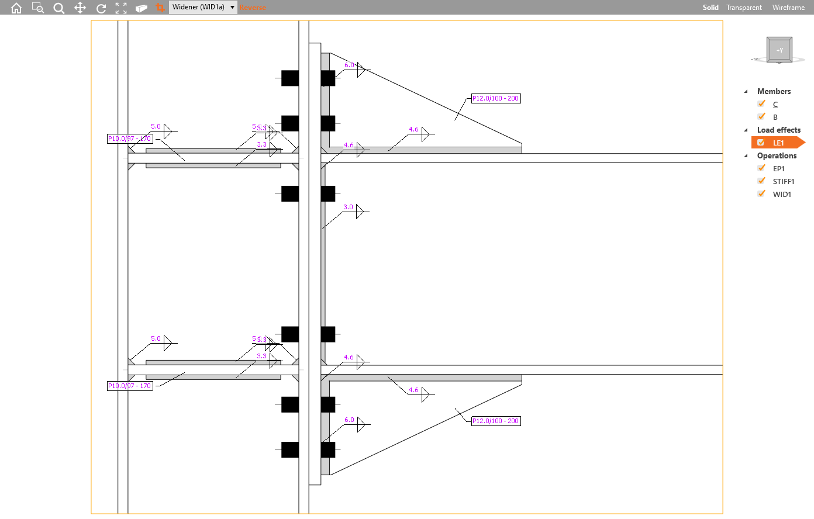
Task: Disable the EP1 operation checkbox
Action: pos(761,168)
